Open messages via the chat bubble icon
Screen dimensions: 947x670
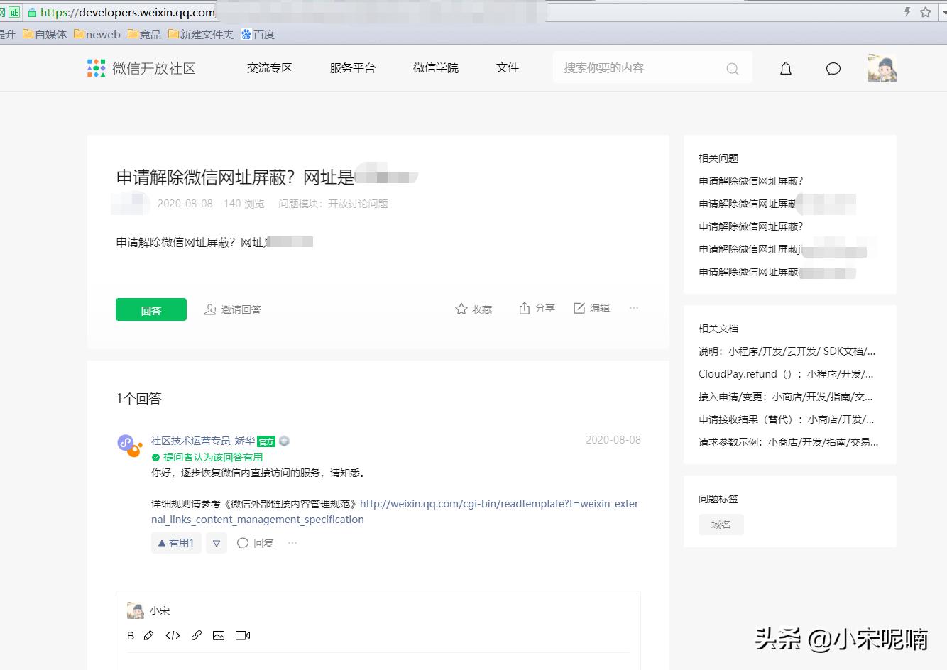tap(833, 68)
